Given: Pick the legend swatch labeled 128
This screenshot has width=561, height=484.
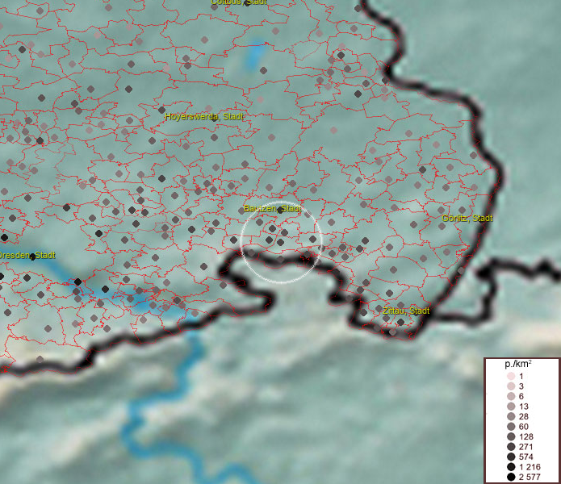Looking at the screenshot, I should click(510, 436).
